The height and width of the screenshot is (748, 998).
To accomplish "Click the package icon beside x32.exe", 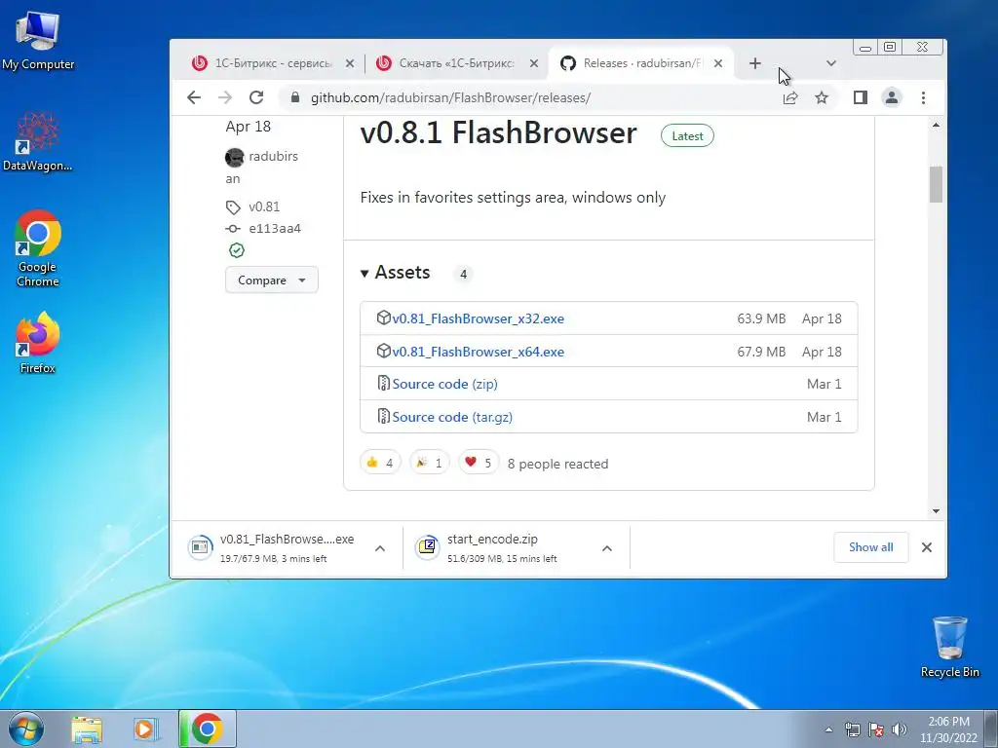I will tap(383, 318).
